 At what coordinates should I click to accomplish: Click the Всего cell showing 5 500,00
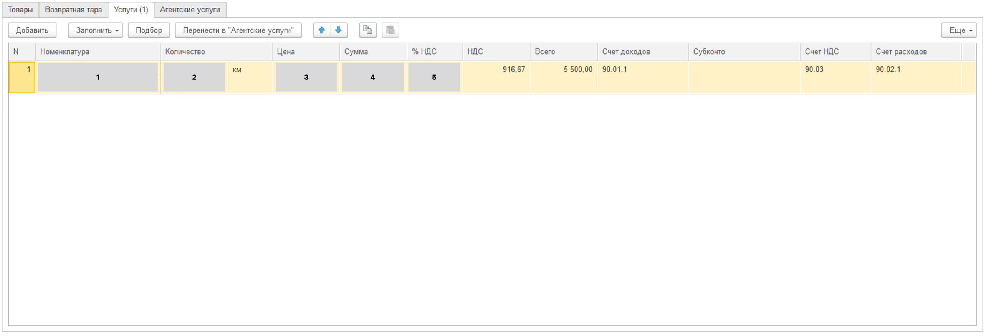click(563, 77)
